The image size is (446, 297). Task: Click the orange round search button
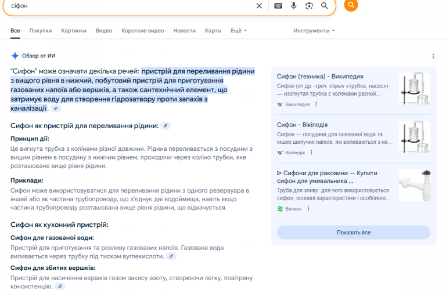pos(351,5)
